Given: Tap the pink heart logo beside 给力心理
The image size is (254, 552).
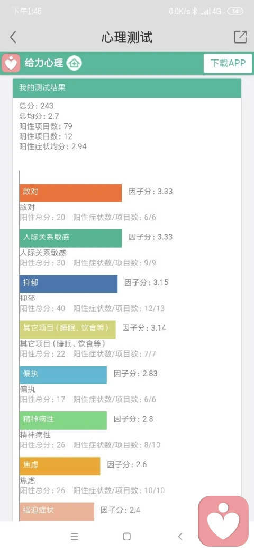Looking at the screenshot, I should [x=11, y=63].
